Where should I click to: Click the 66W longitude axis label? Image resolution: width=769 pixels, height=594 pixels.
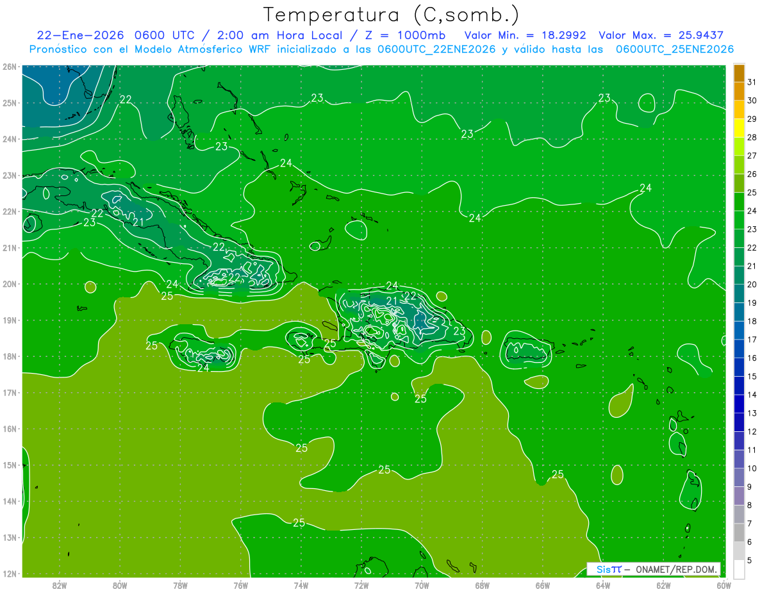tap(543, 585)
